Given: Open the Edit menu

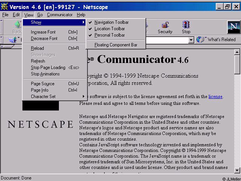Looking at the screenshot, I should tap(16, 15).
